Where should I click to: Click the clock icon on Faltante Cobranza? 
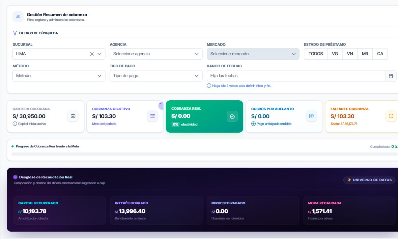click(x=391, y=116)
